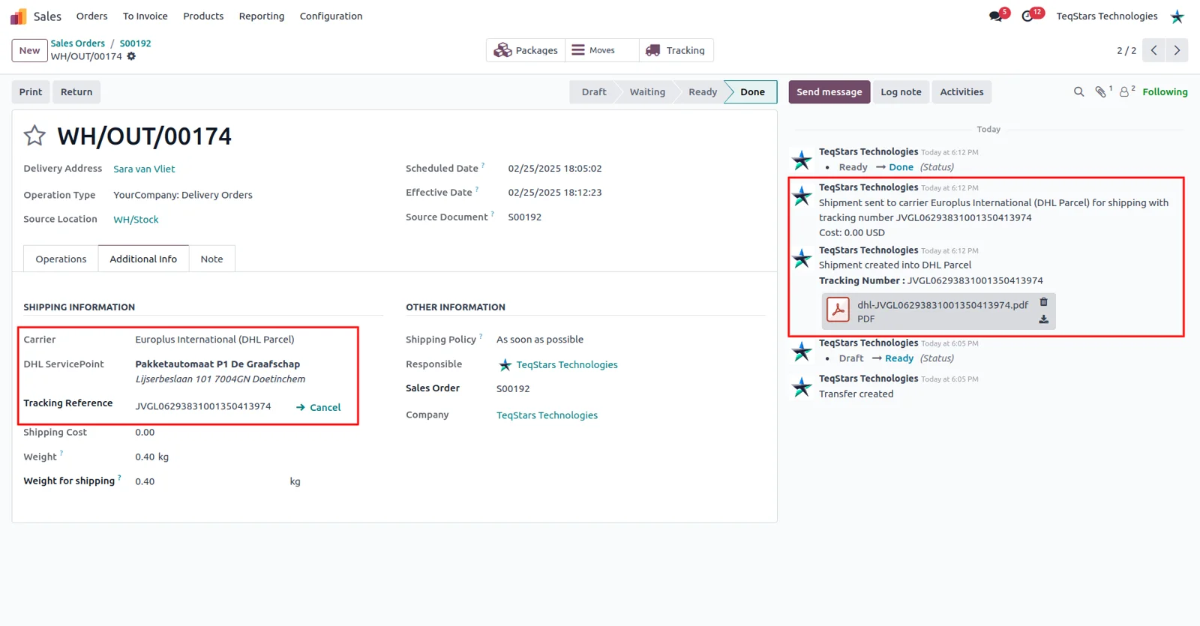Open the conversations chat bubble icon
This screenshot has width=1200, height=626.
(x=996, y=16)
